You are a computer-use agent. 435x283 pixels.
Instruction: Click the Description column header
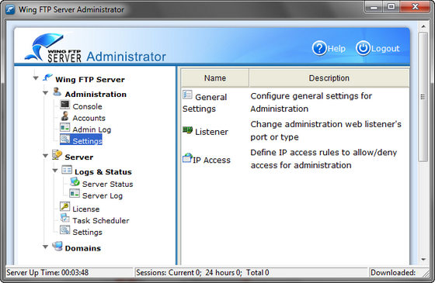point(329,78)
